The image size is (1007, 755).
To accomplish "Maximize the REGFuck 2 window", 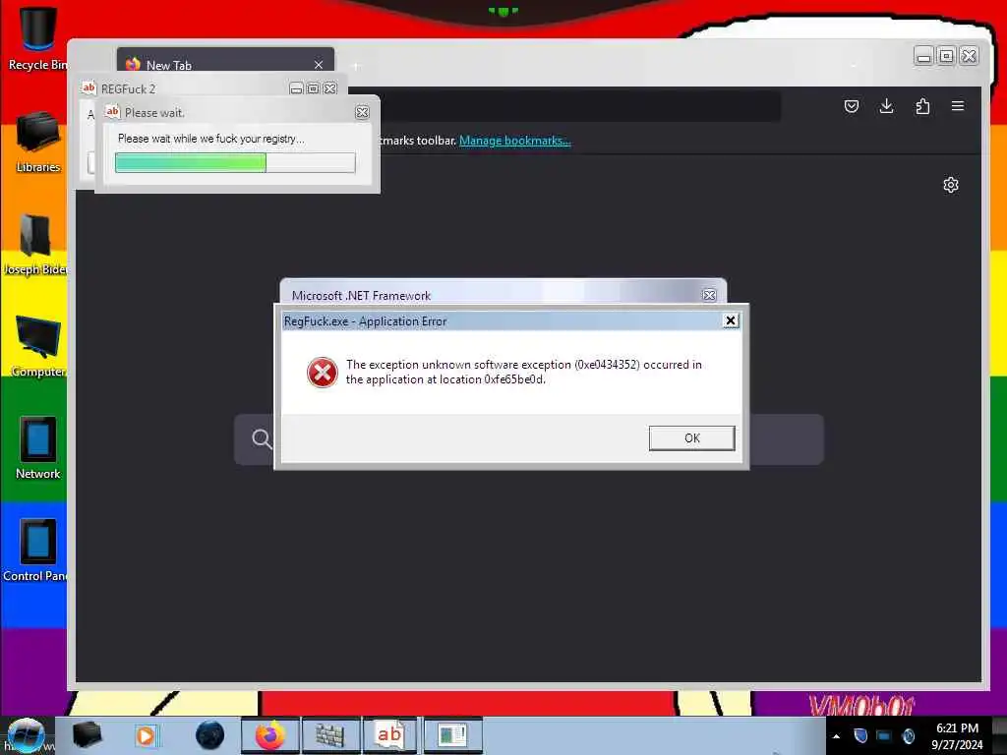I will 313,88.
